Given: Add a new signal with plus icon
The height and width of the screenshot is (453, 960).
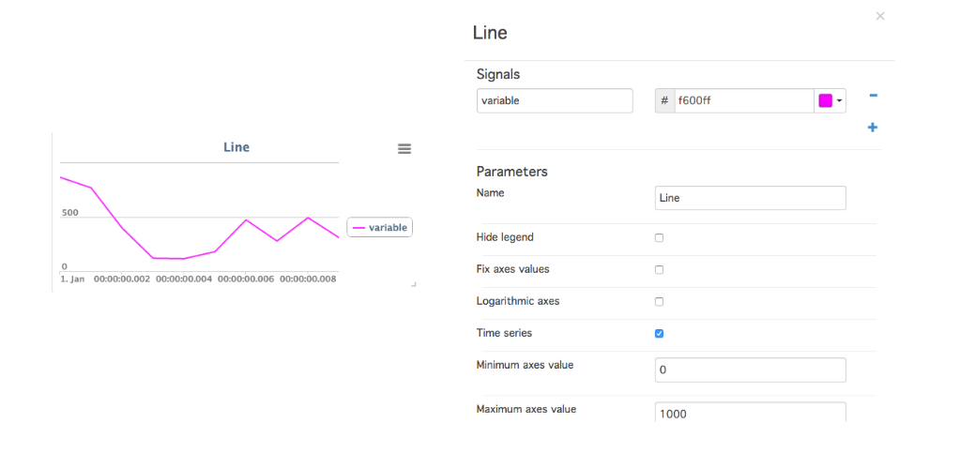Looking at the screenshot, I should 873,128.
